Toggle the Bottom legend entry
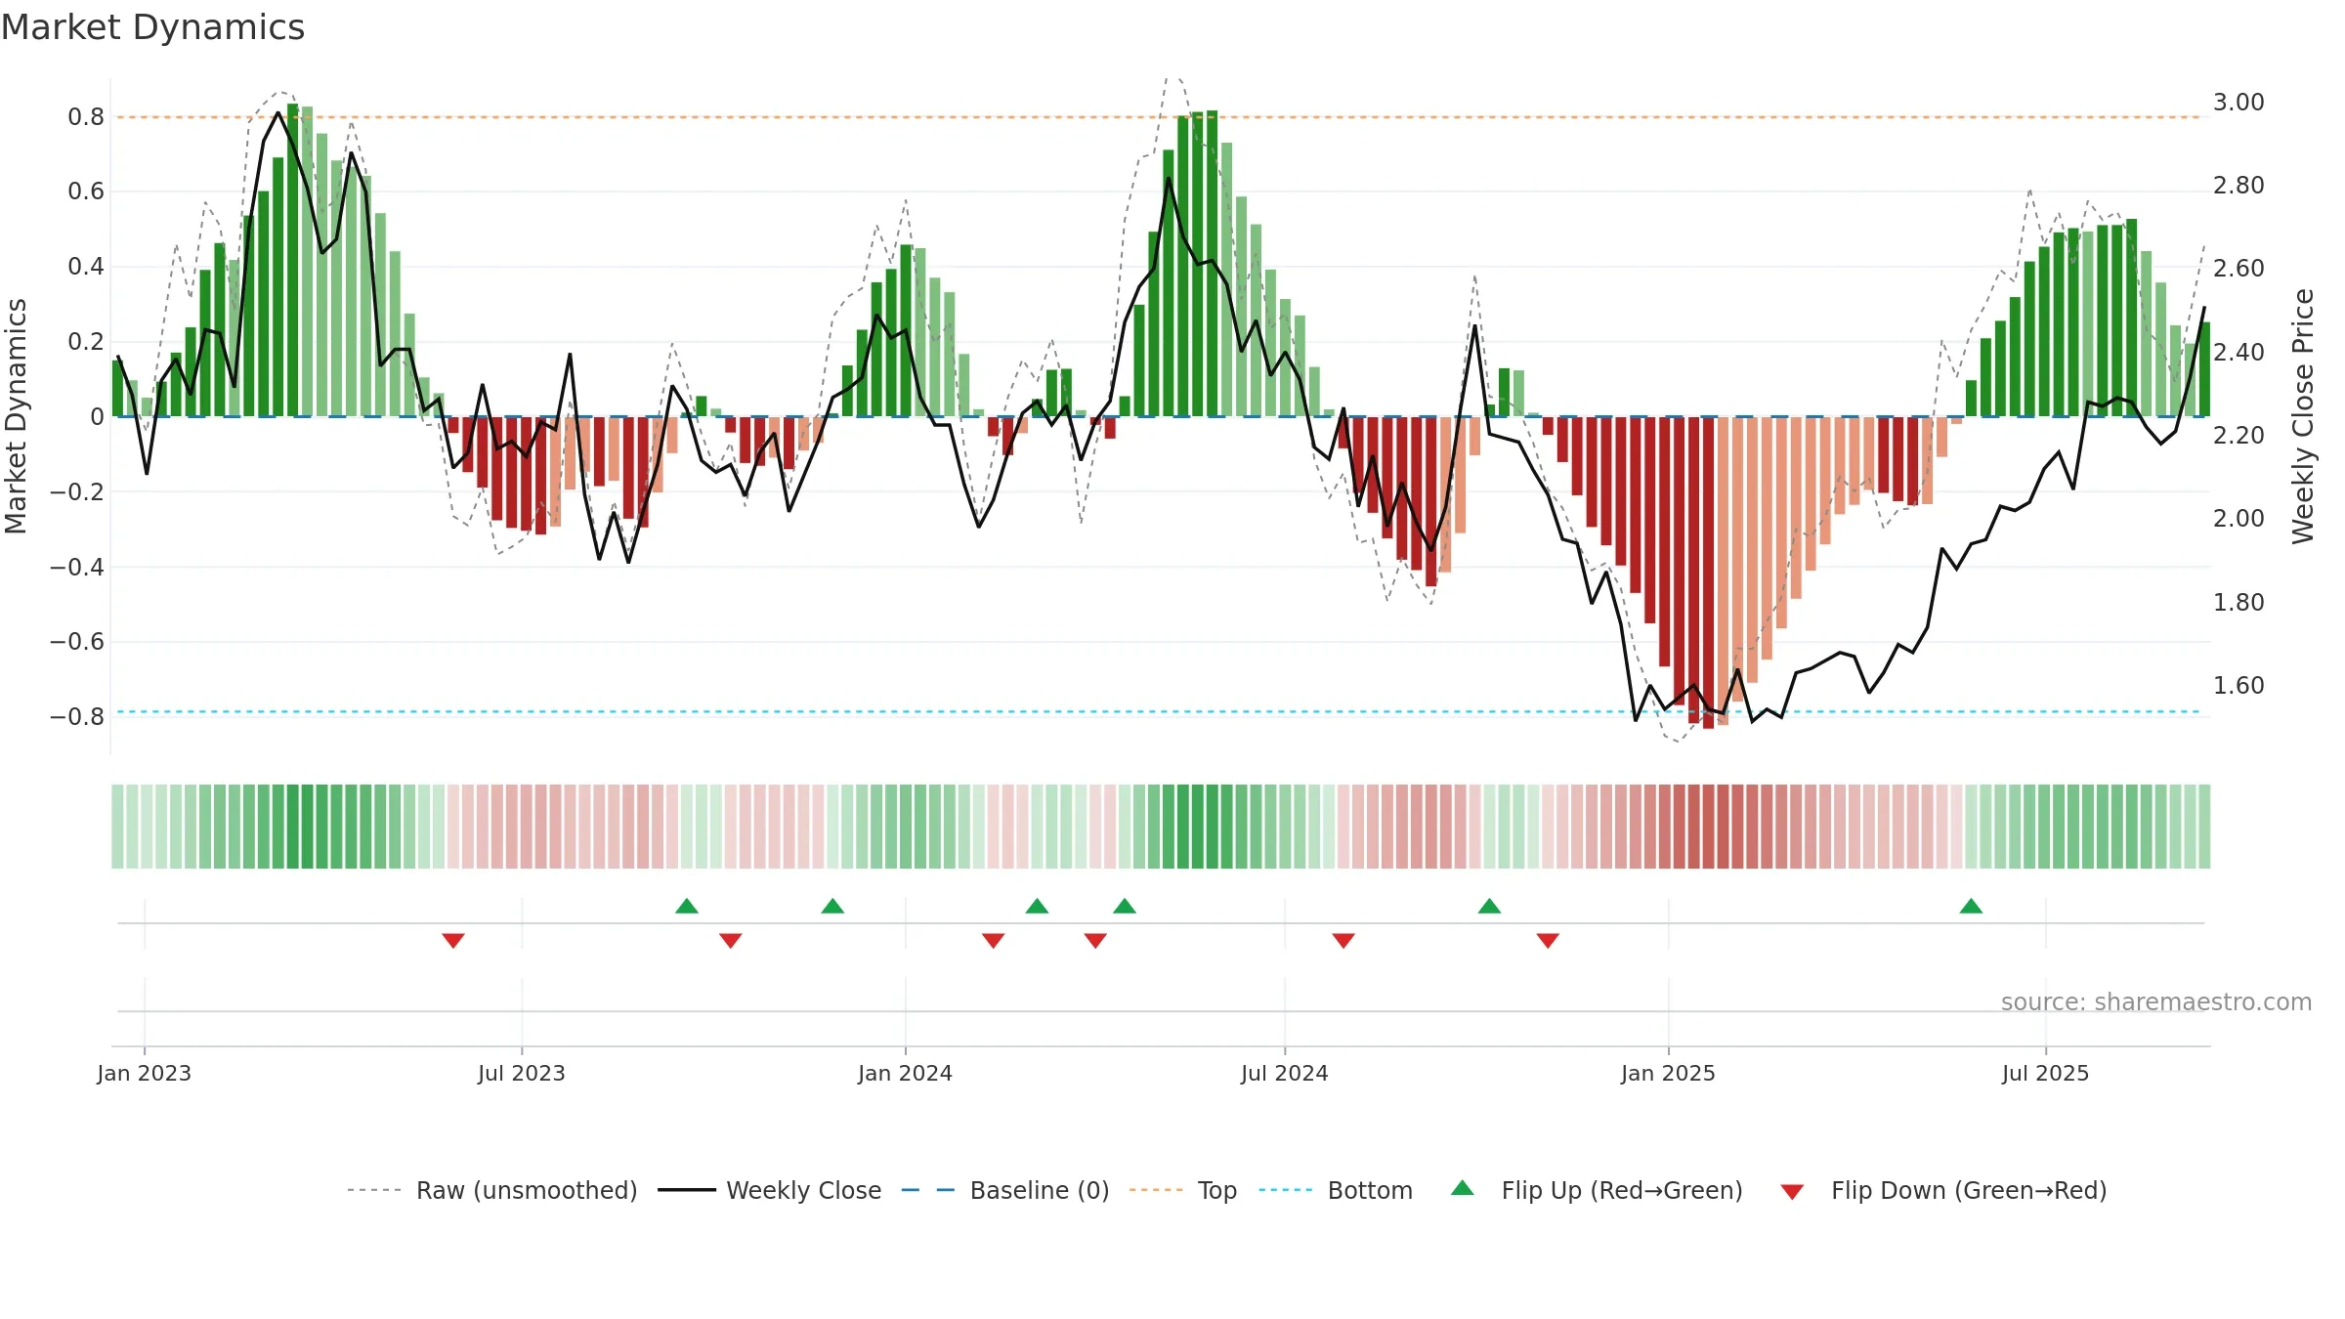Viewport: 2345px width, 1319px height. (x=1336, y=1190)
